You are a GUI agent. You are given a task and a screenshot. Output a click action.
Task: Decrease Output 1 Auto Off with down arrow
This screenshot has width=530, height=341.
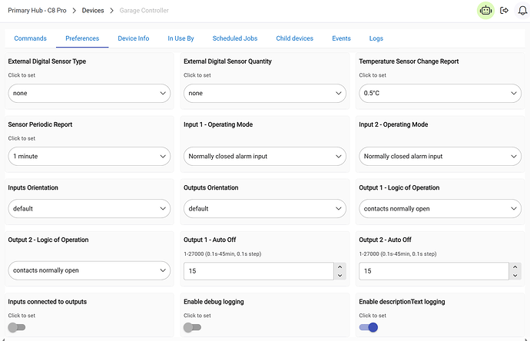tap(340, 275)
